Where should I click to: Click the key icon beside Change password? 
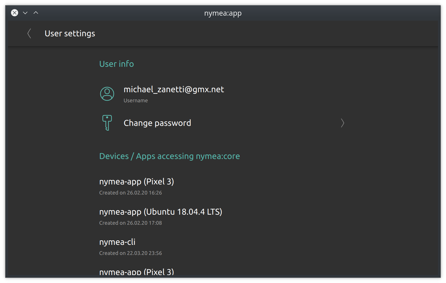107,123
